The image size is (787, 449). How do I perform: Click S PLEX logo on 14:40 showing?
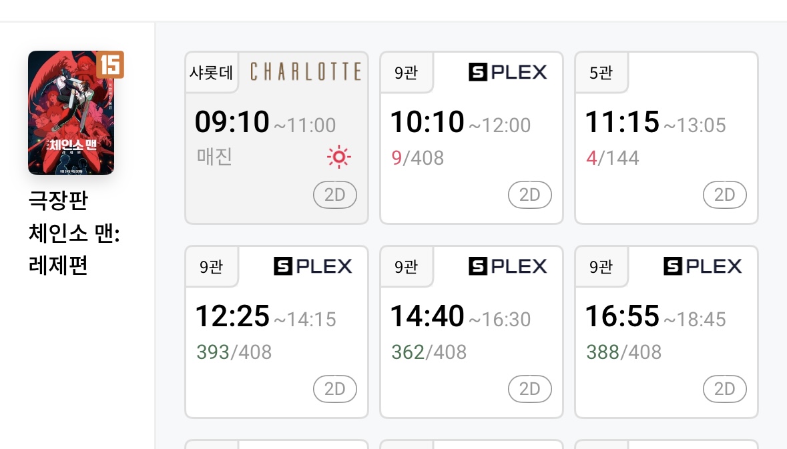[508, 267]
